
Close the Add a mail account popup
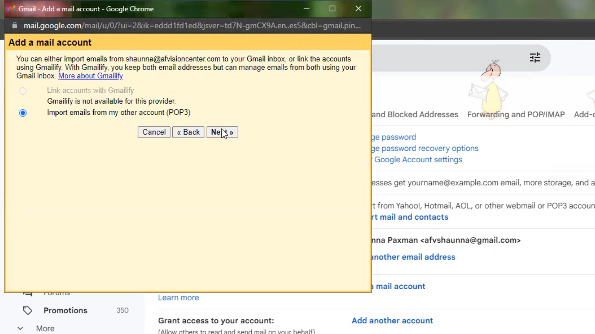(358, 9)
